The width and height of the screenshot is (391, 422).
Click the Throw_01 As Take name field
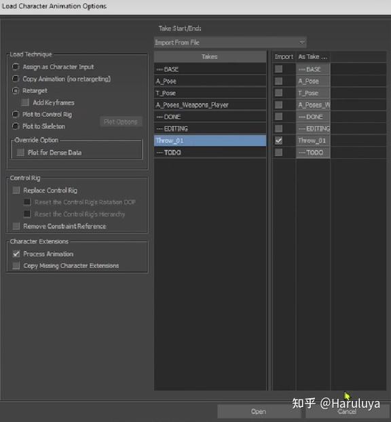(313, 140)
